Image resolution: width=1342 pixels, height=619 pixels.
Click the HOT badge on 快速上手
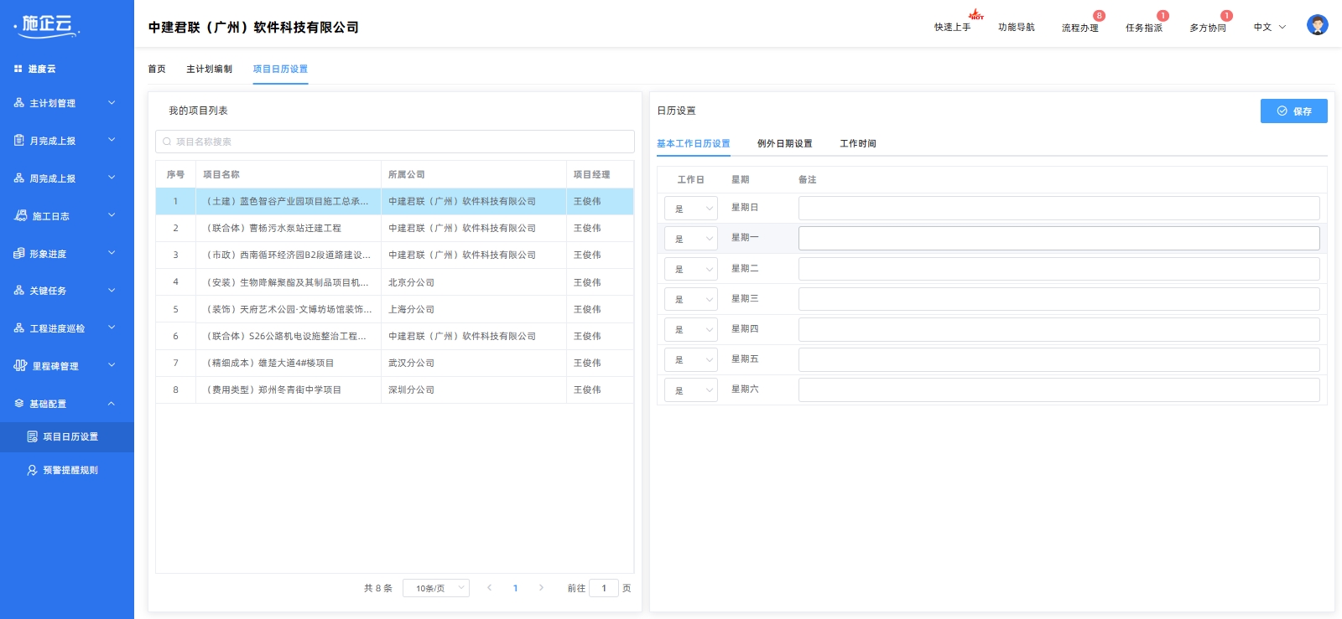(x=976, y=15)
